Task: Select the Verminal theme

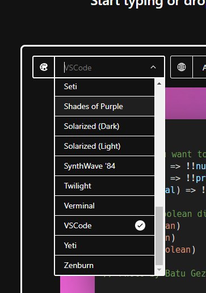Action: pos(104,206)
